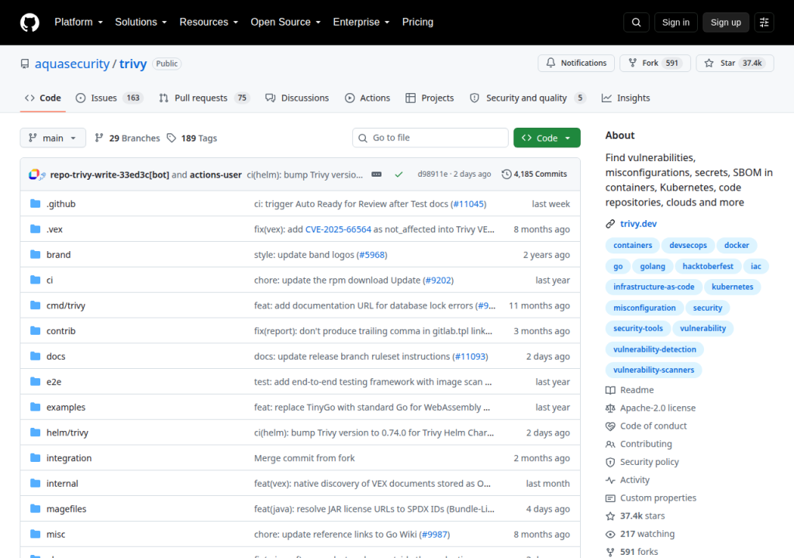The height and width of the screenshot is (558, 794).
Task: Open pull request #11045 link
Action: tap(468, 204)
